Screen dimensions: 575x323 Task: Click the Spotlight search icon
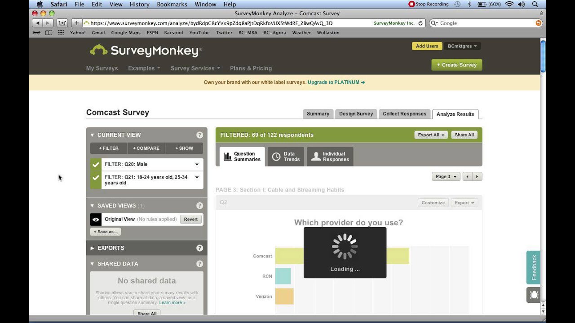coord(535,4)
